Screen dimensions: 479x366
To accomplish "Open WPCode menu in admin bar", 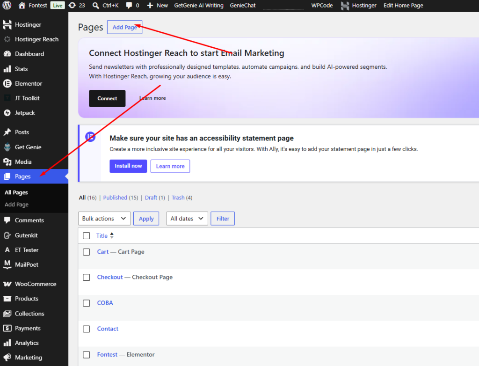I will point(322,6).
